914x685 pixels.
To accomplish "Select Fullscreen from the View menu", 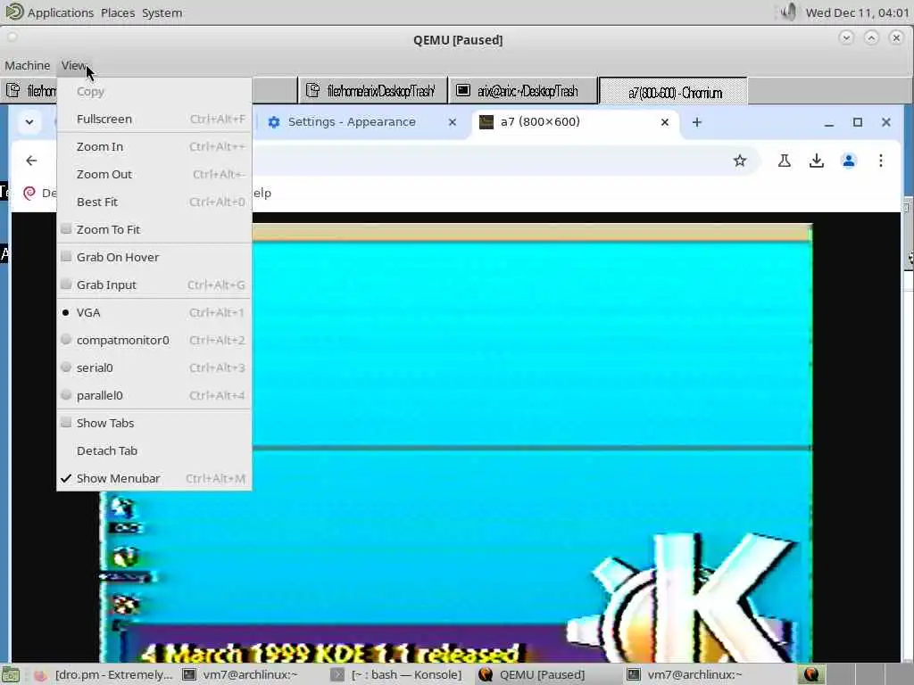I will point(154,119).
